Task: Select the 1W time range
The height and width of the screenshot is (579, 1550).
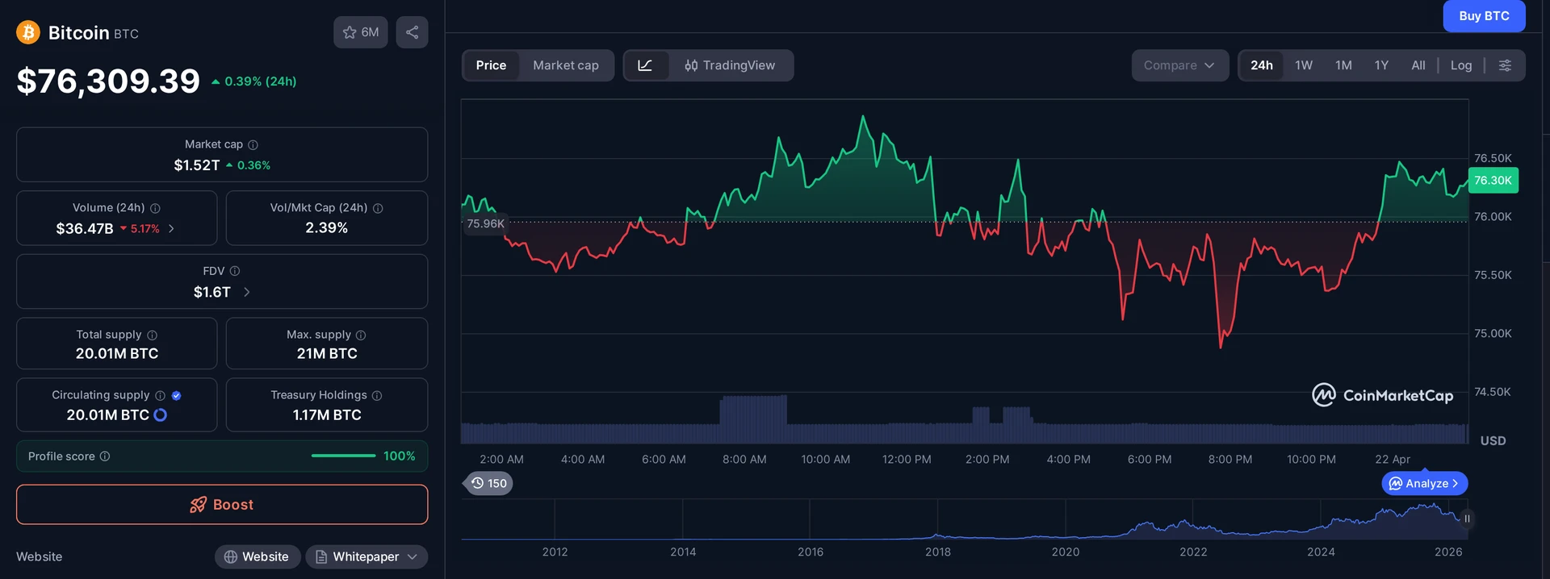Action: click(x=1304, y=65)
